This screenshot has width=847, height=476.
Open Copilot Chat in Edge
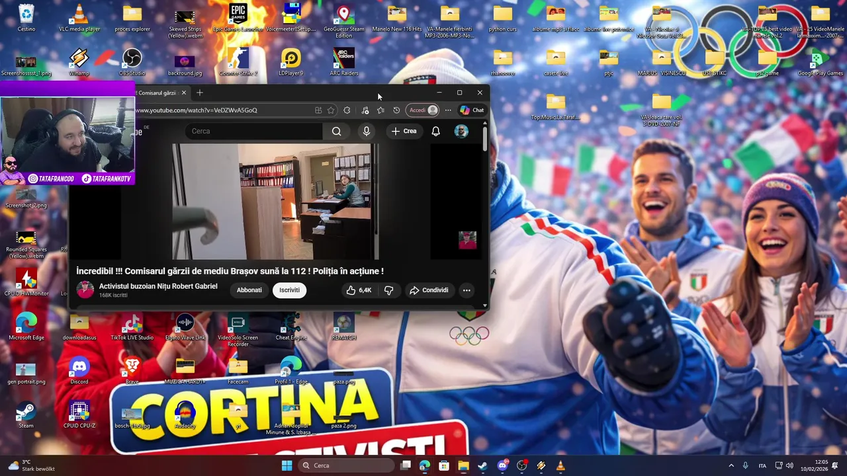(472, 110)
